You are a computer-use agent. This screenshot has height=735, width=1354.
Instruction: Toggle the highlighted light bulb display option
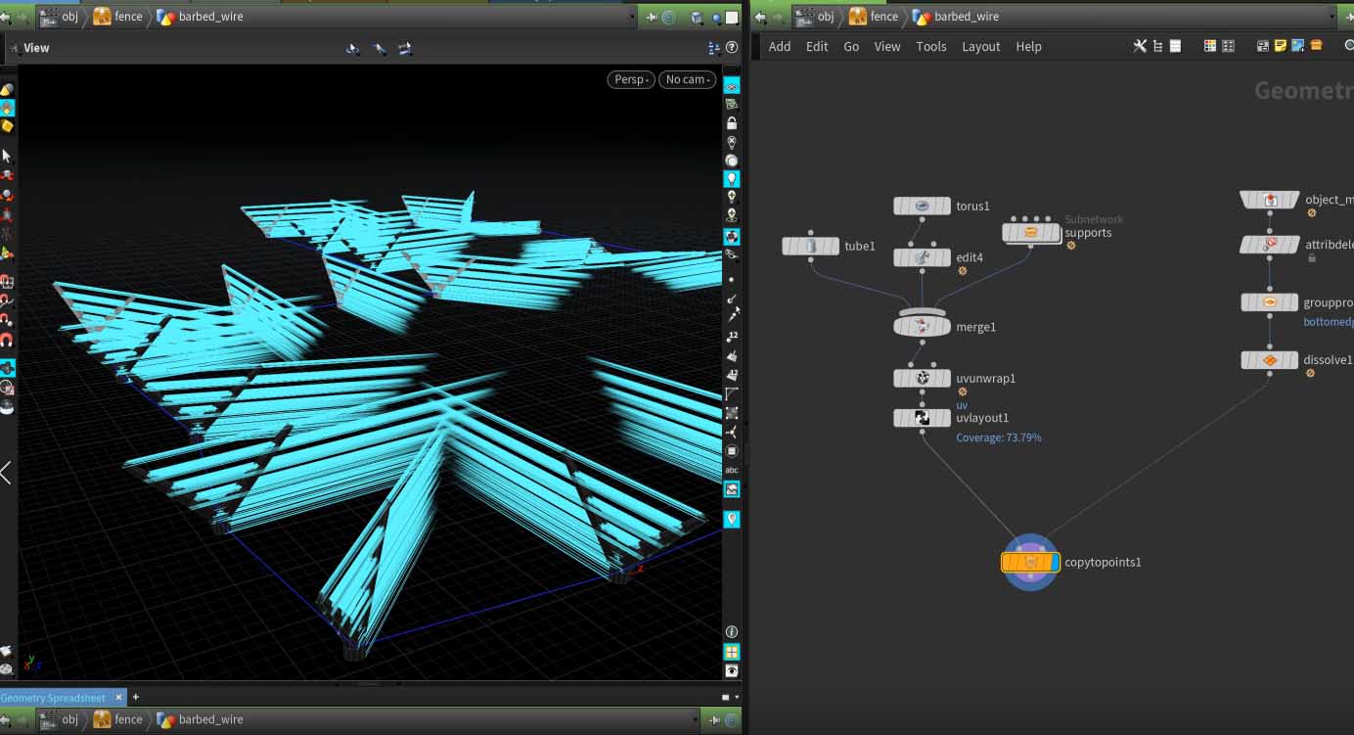731,179
